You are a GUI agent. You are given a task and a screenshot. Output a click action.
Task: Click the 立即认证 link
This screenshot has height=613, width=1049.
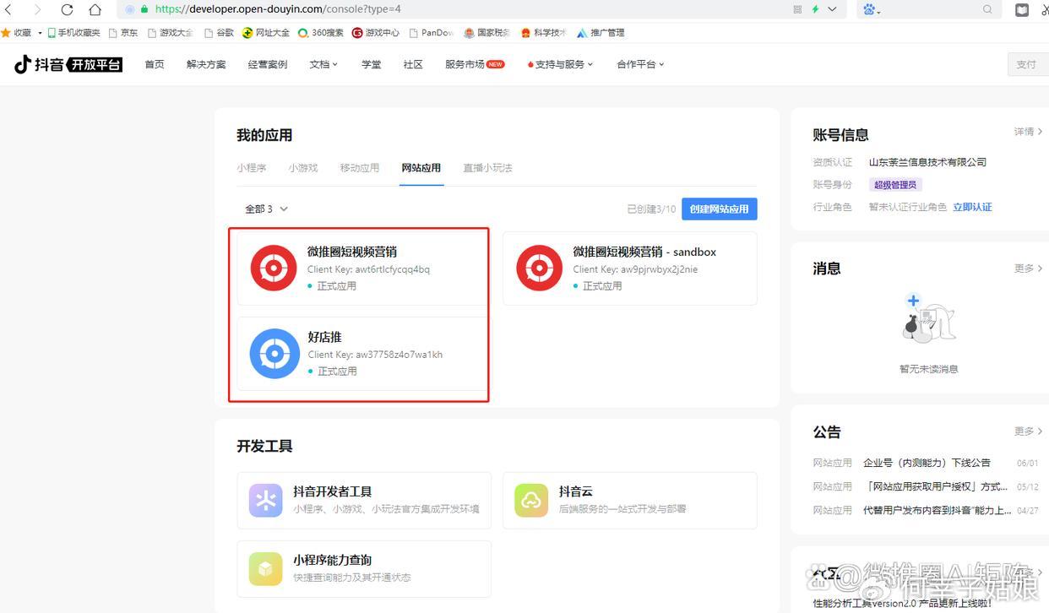tap(972, 207)
